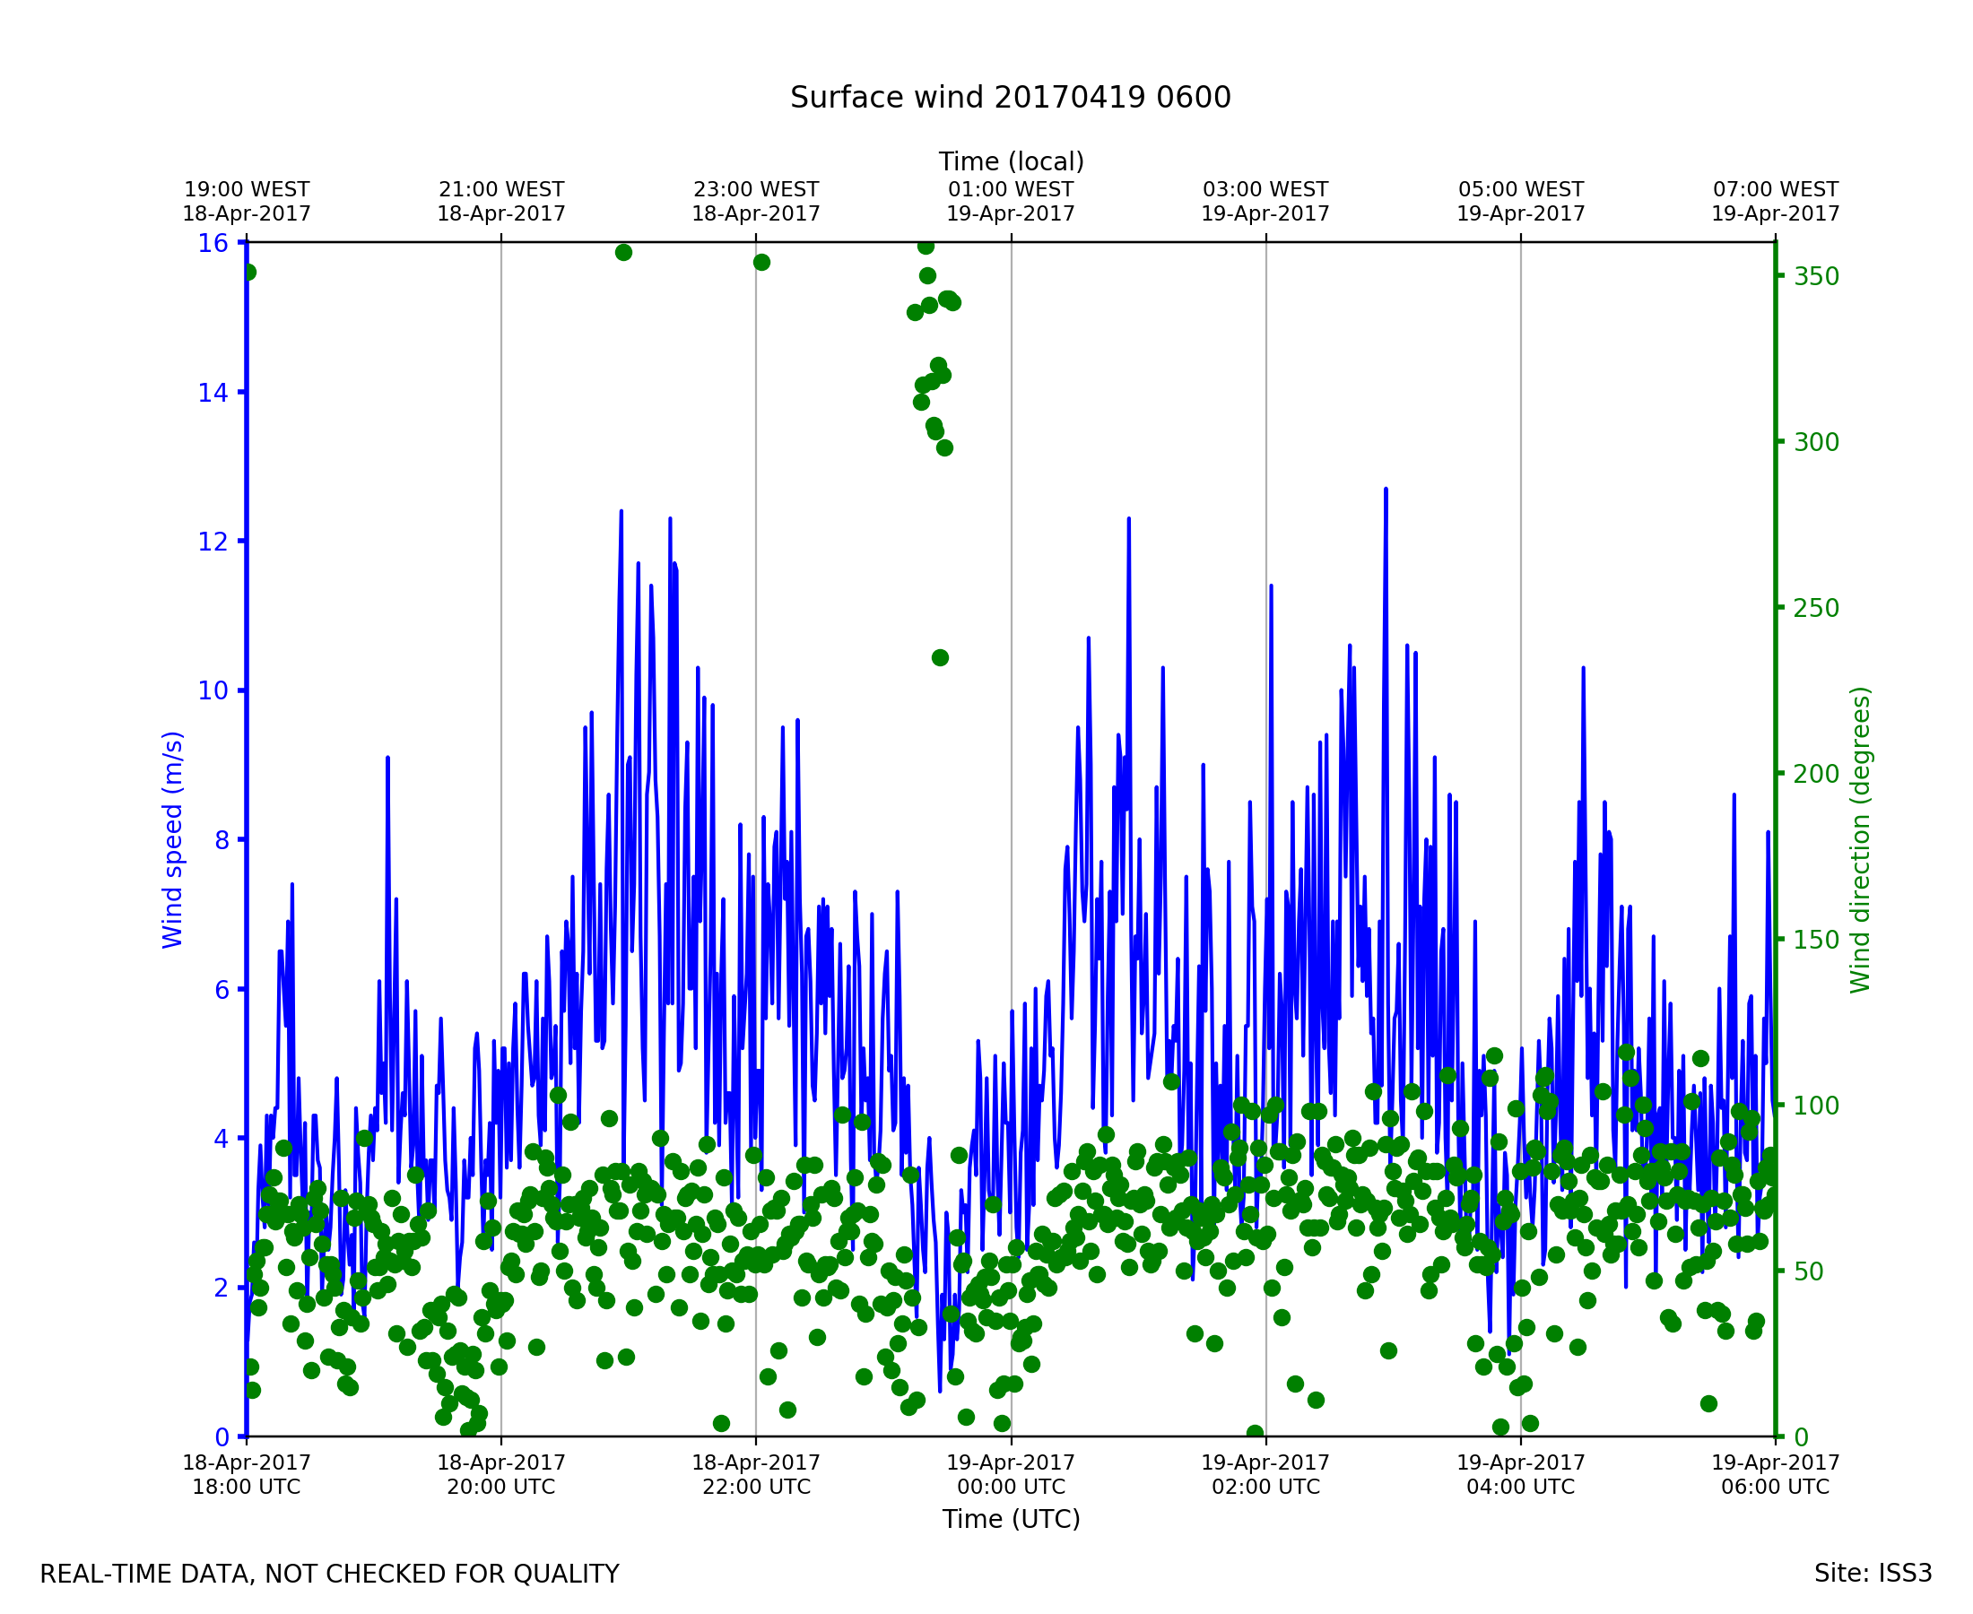The height and width of the screenshot is (1614, 1973).
Task: Click the blue '0' wind speed tick
Action: tap(222, 1438)
